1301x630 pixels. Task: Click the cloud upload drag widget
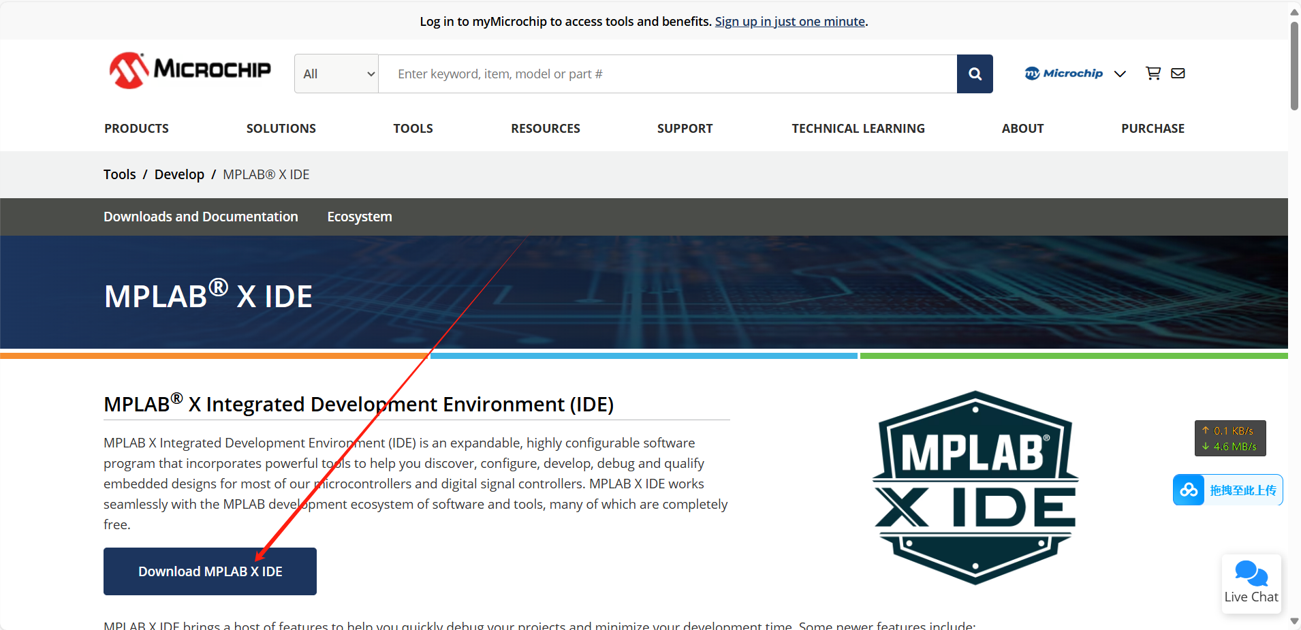pos(1227,490)
